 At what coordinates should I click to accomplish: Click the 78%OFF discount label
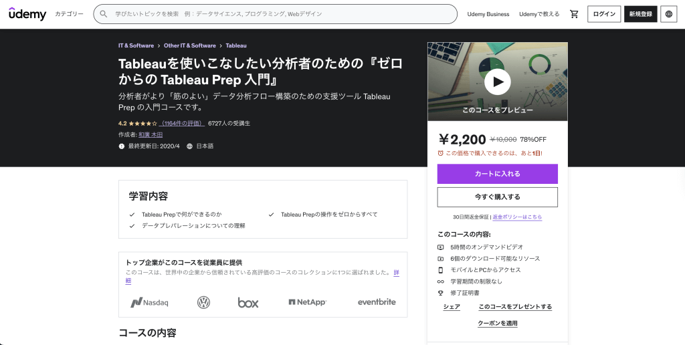pos(533,140)
